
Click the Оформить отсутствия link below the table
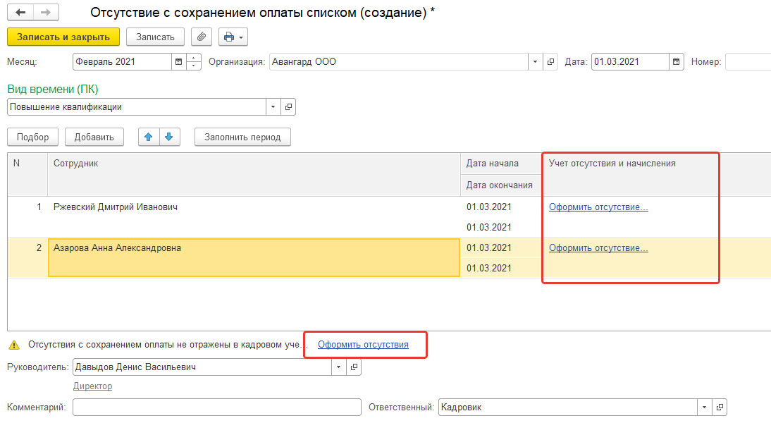tap(363, 345)
